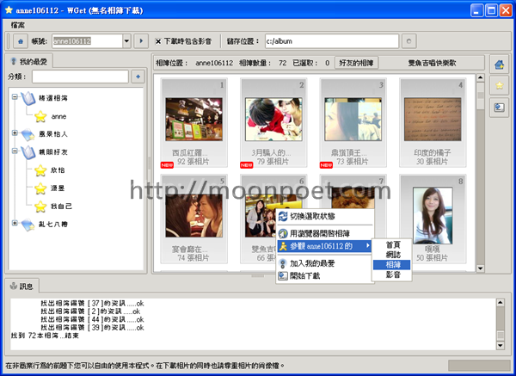The width and height of the screenshot is (516, 376).
Task: Select album thumbnail 2 3月騙人的
Action: [x=273, y=122]
